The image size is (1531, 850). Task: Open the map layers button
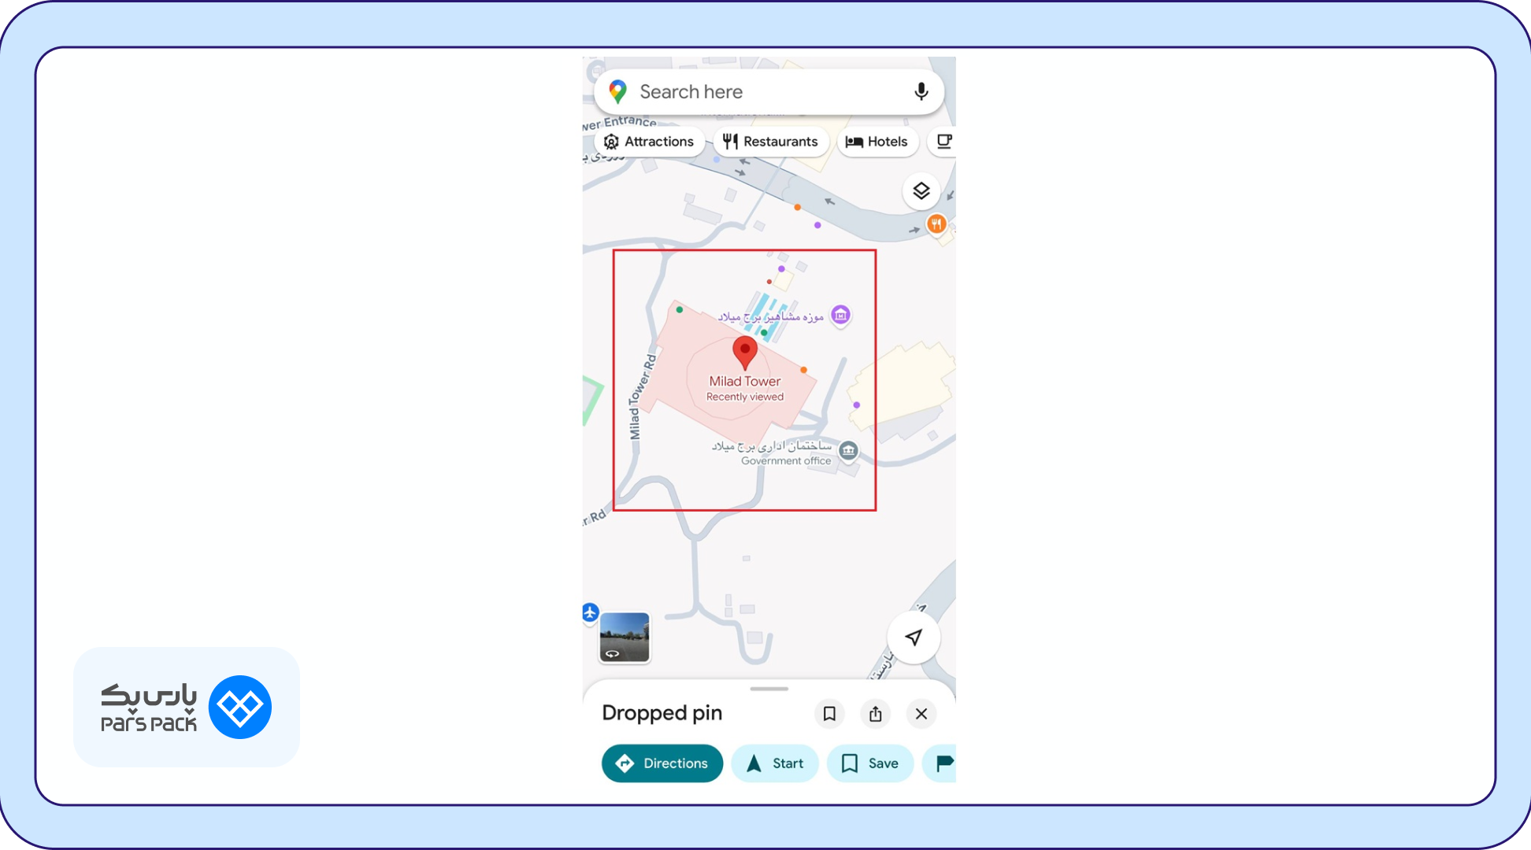coord(921,191)
